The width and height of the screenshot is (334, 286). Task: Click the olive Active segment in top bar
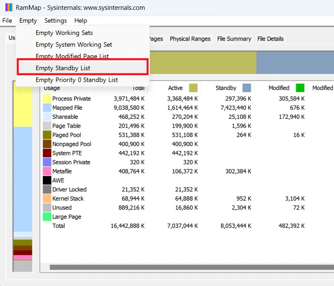(203, 62)
